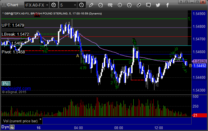The height and width of the screenshot is (131, 208).
Task: Click the 500 volume axis label
Action: (195, 96)
